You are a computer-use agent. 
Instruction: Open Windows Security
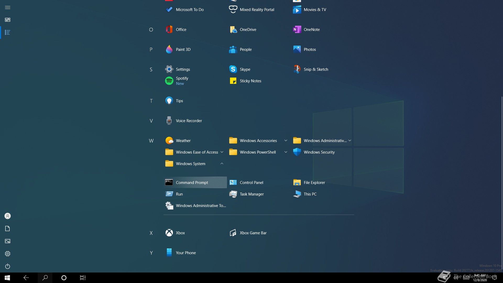pos(323,152)
